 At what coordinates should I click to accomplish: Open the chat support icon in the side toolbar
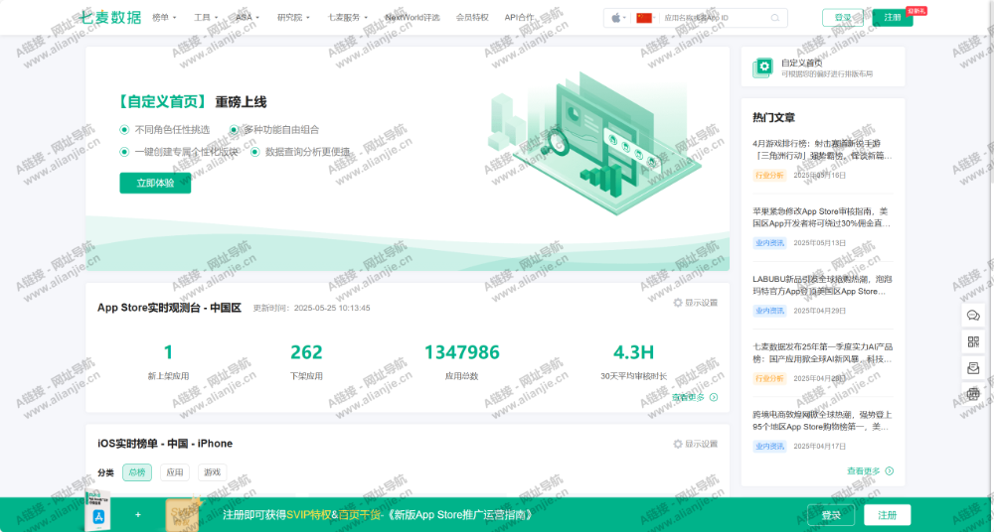(973, 316)
